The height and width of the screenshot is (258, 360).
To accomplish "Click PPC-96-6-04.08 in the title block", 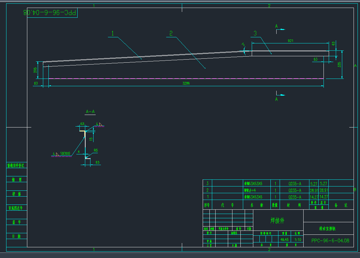I will tap(330, 241).
